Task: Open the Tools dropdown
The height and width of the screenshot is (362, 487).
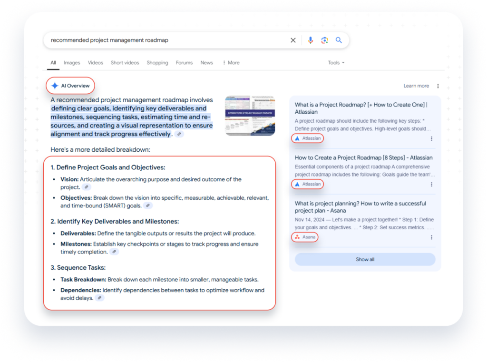Action: (x=336, y=63)
